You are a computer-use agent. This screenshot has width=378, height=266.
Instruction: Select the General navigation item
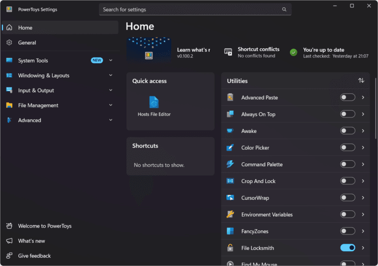(x=60, y=42)
